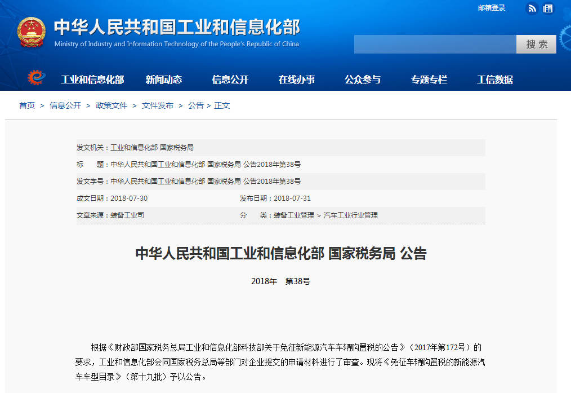Go to 首页 in the breadcrumb
This screenshot has width=571, height=393.
(x=27, y=105)
